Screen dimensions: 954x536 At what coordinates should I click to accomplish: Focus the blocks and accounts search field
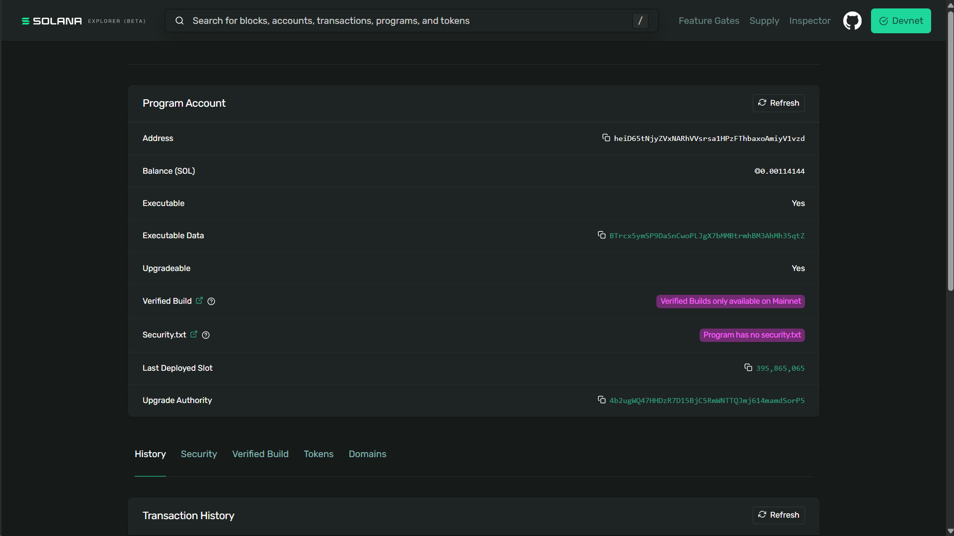tap(411, 21)
